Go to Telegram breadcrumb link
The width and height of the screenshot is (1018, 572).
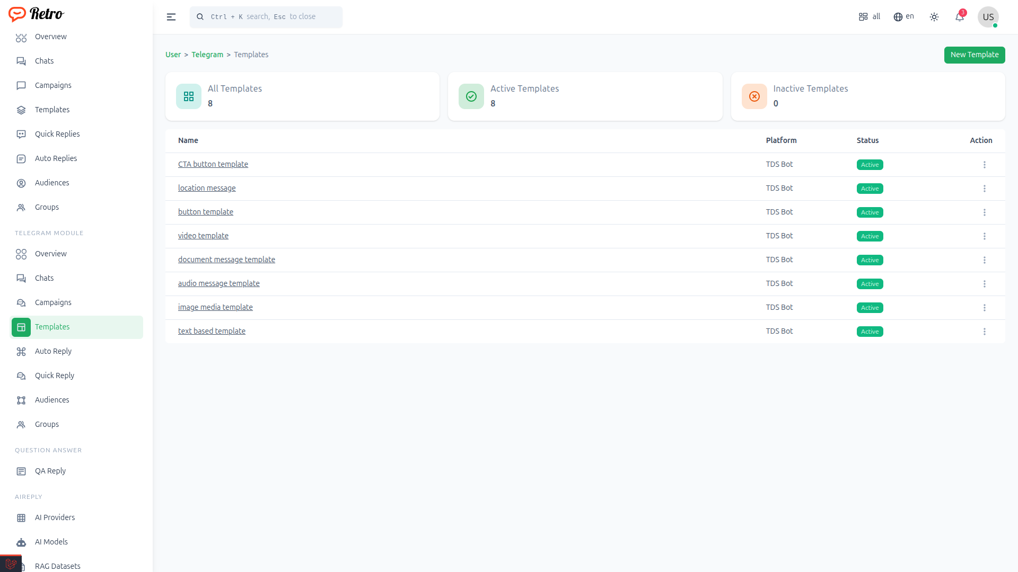coord(207,55)
